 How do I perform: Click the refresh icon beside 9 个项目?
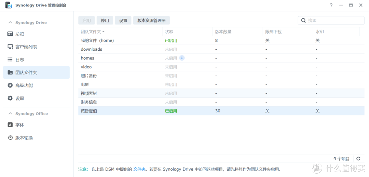click(x=358, y=159)
